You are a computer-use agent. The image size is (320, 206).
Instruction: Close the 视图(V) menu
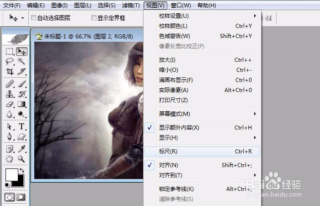pyautogui.click(x=155, y=5)
